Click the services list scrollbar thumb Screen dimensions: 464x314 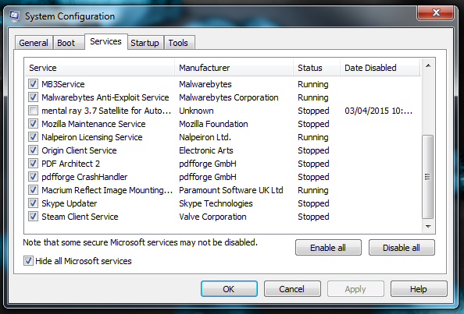(427, 177)
